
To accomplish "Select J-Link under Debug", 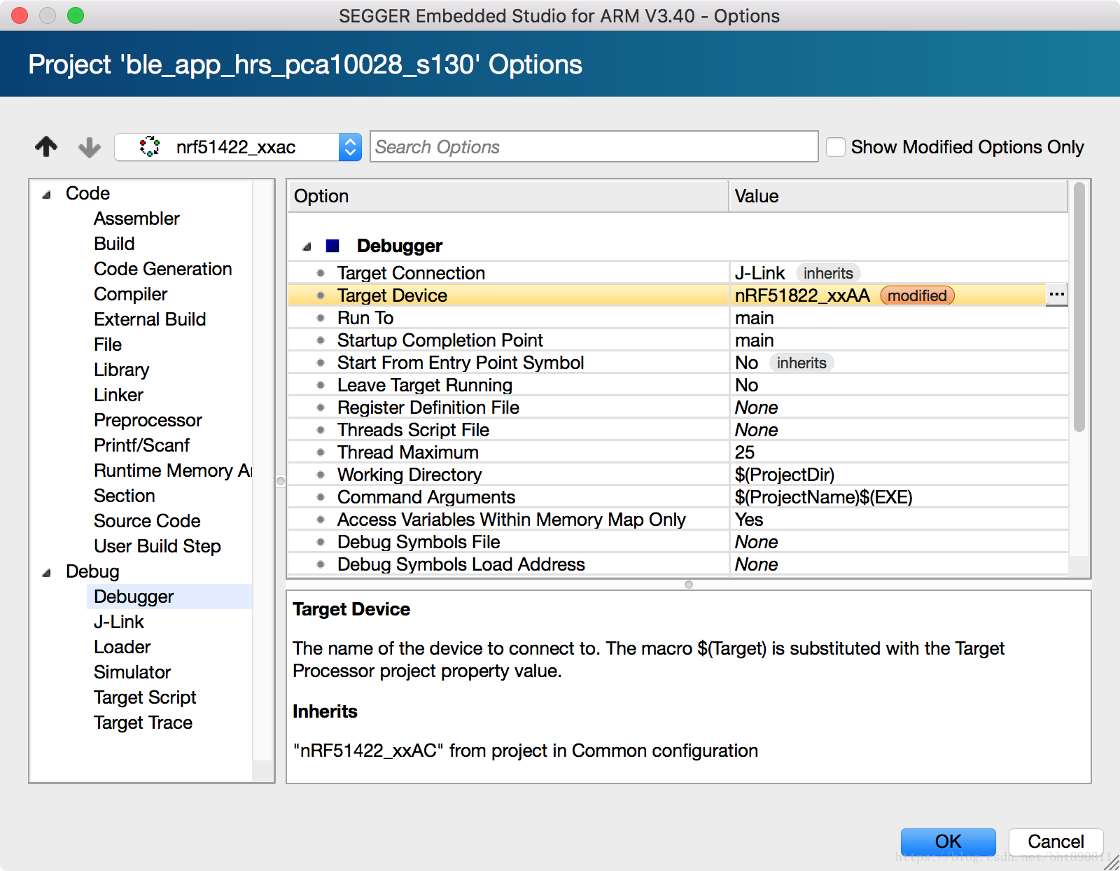I will [x=118, y=622].
